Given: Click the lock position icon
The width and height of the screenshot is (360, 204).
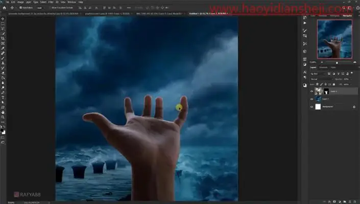Looking at the screenshot, I should pos(326,84).
